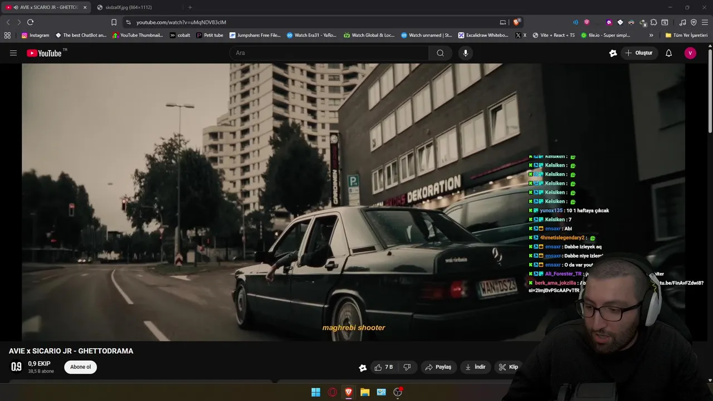
Task: Open the Instagram bookmark
Action: 35,35
